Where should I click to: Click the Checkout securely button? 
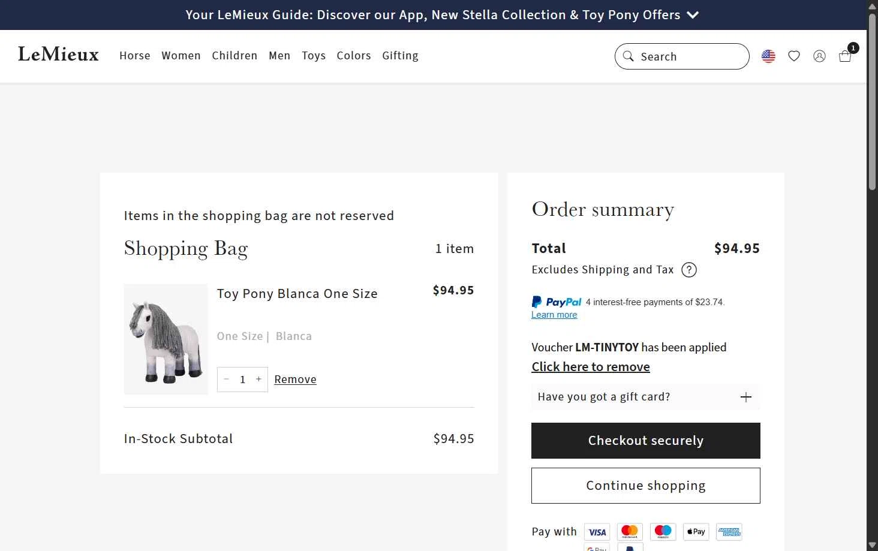point(646,441)
